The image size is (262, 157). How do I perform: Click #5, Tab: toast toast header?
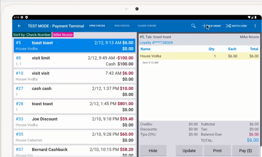click(x=155, y=37)
